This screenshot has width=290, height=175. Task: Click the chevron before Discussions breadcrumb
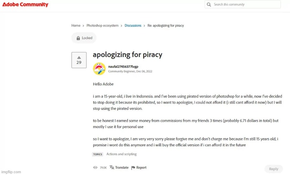(121, 26)
